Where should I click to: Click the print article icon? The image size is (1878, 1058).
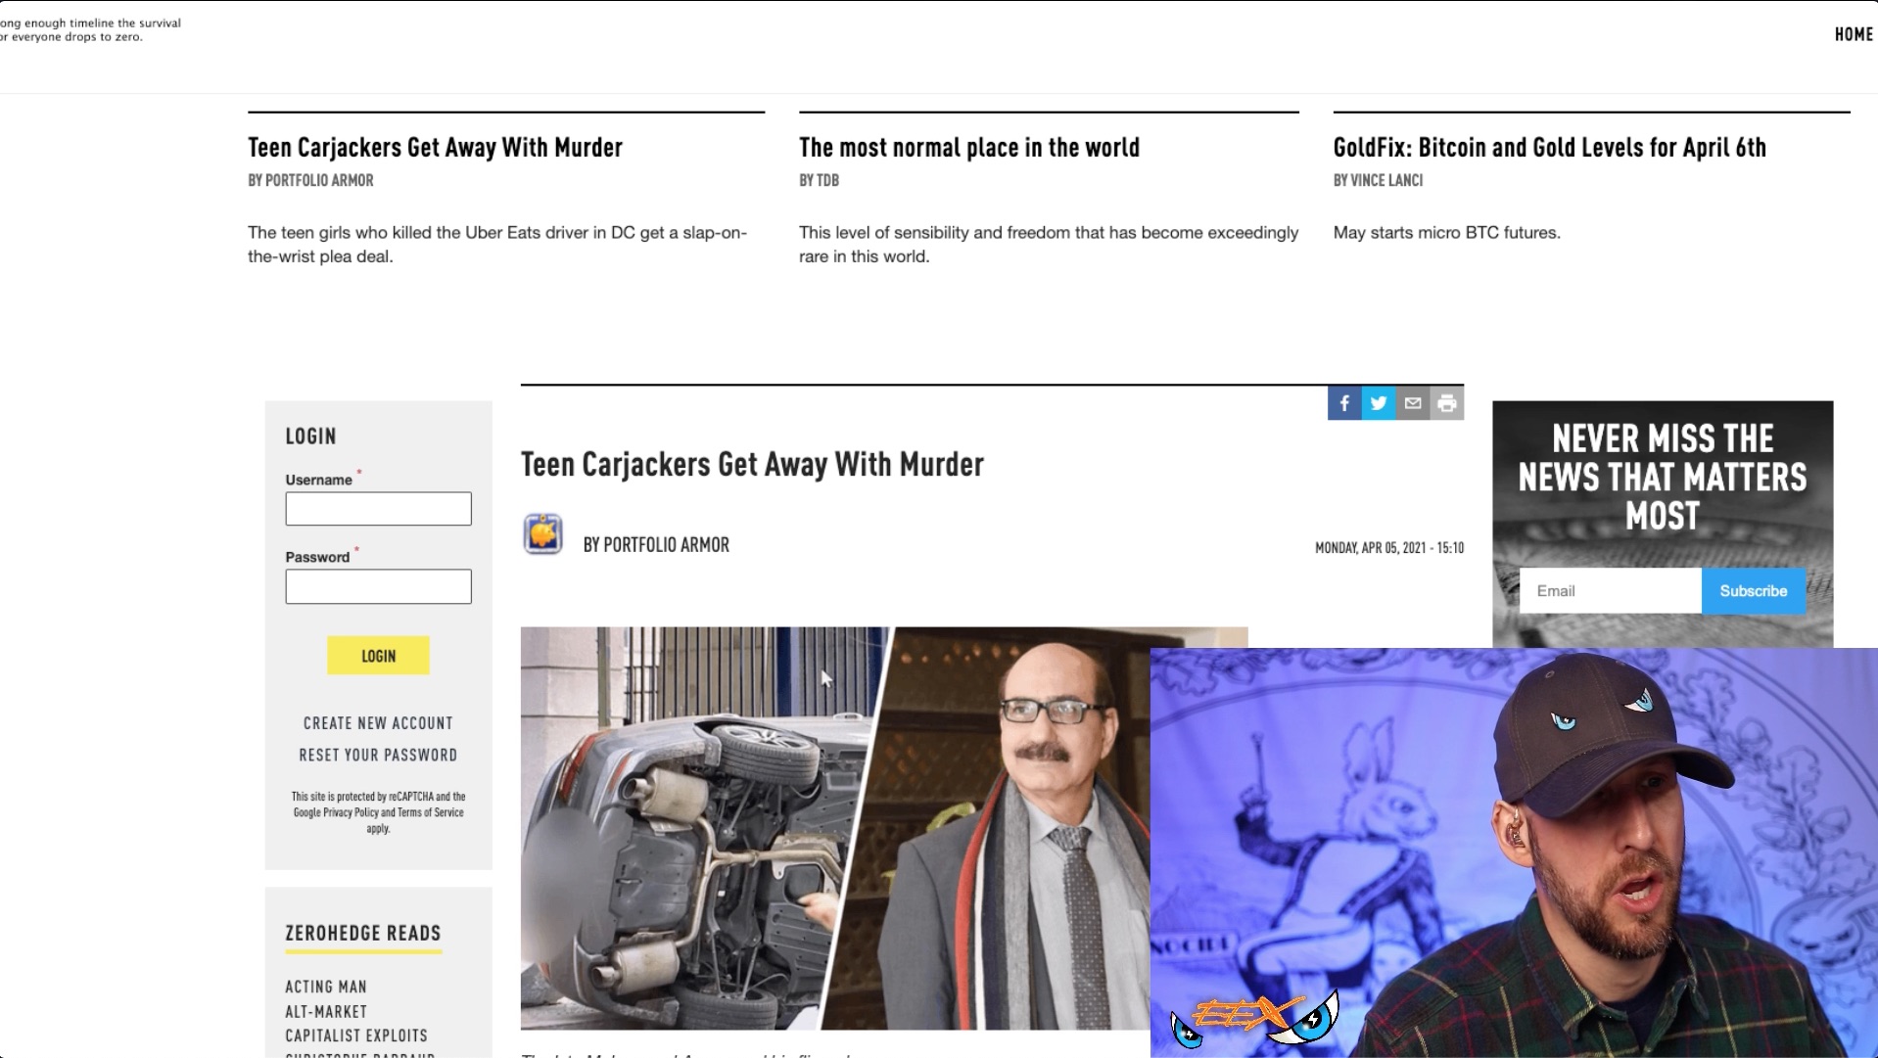[1447, 403]
